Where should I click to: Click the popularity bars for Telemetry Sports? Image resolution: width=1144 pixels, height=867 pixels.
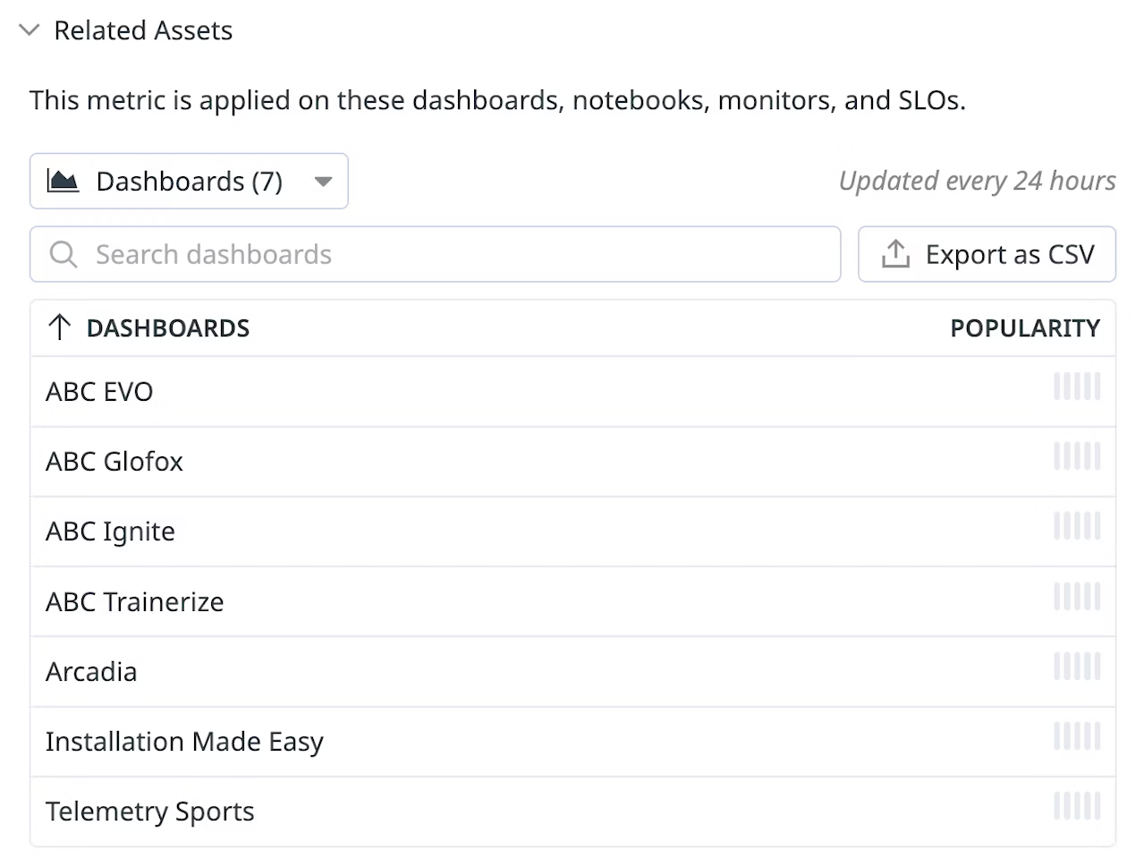pos(1077,806)
